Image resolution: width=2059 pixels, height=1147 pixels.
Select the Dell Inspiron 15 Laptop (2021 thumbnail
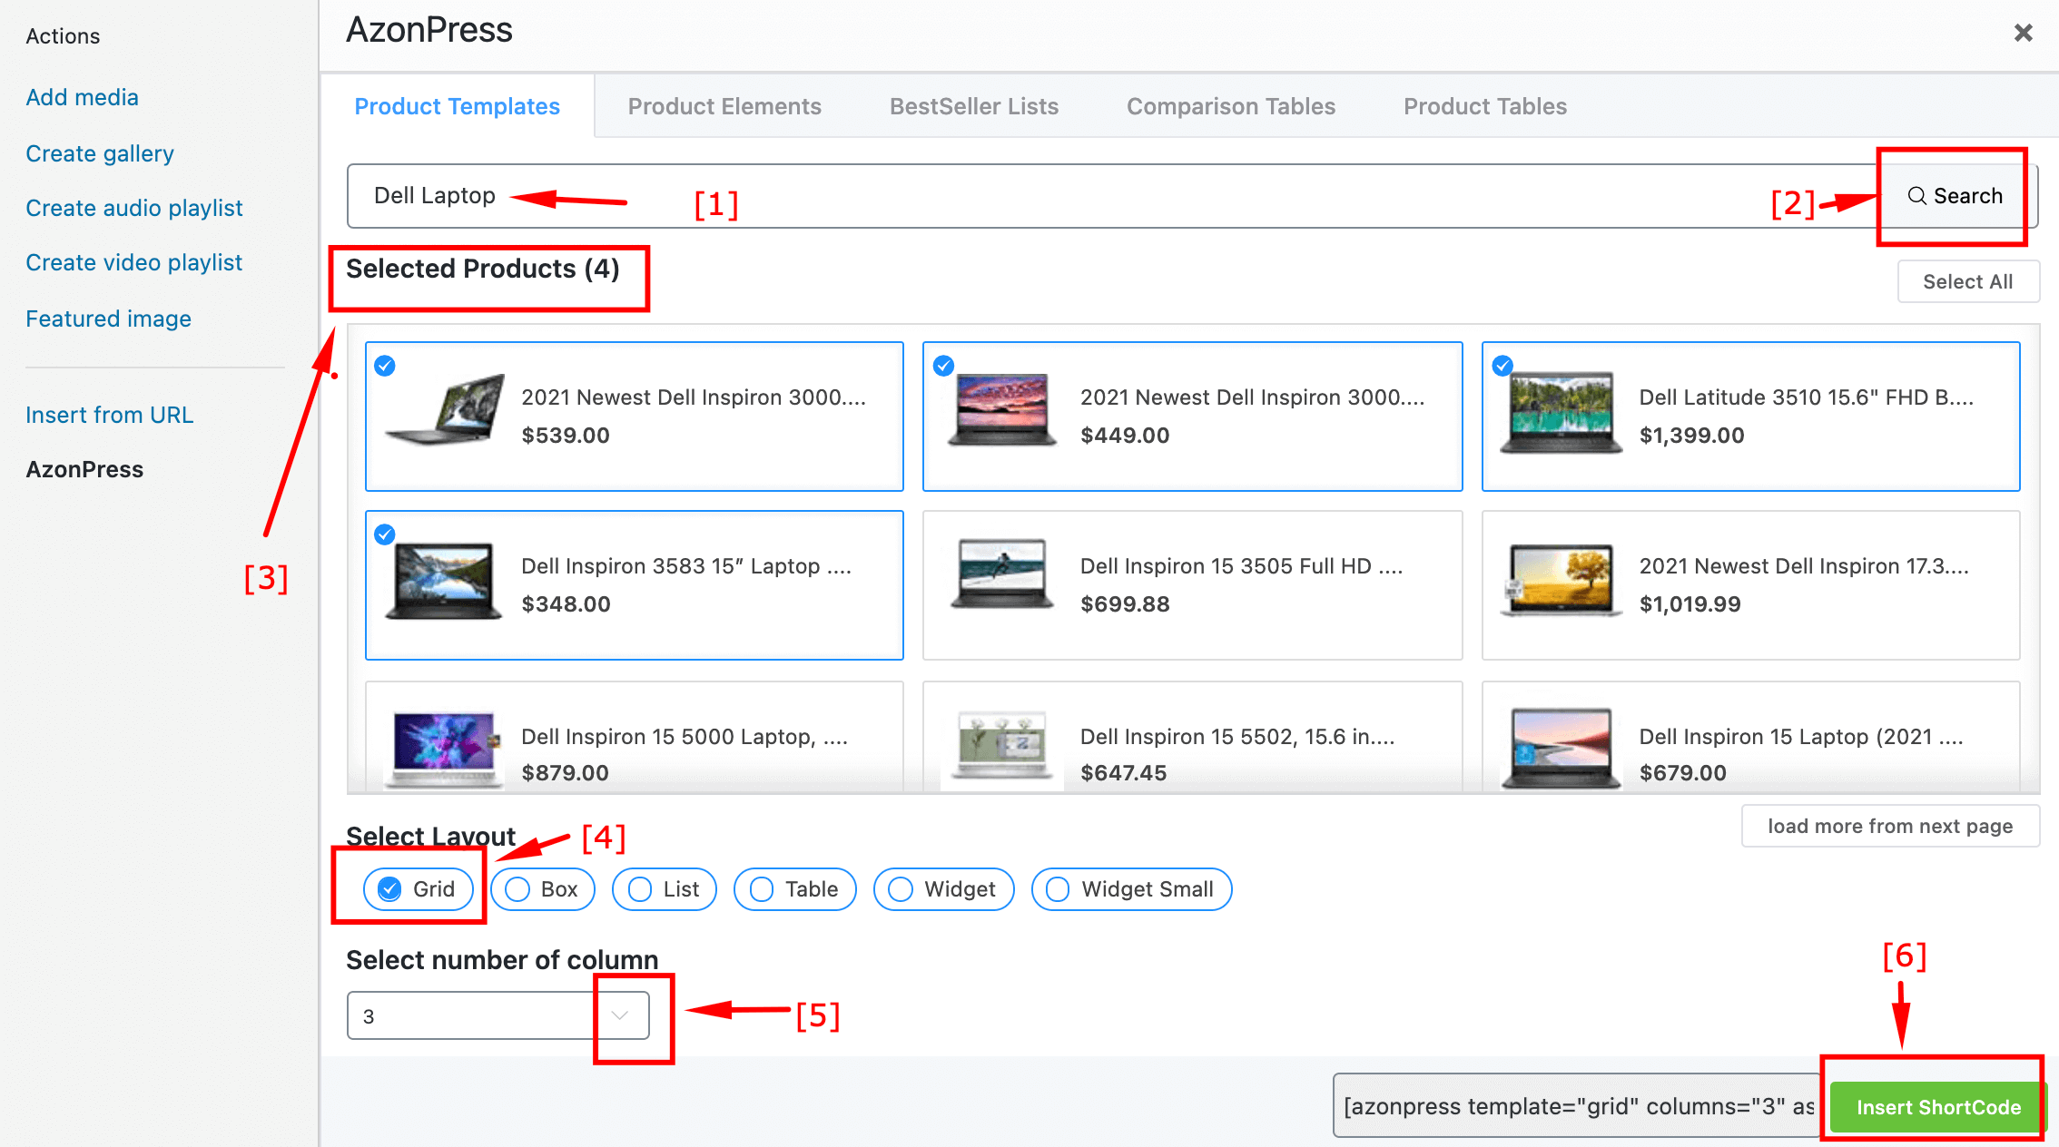(1561, 750)
